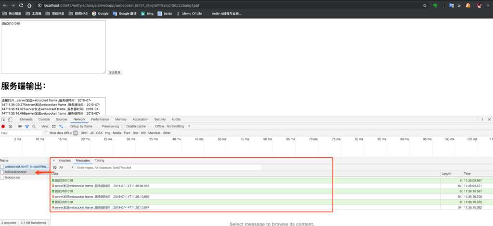Click the browser Back arrow

(x=5, y=5)
